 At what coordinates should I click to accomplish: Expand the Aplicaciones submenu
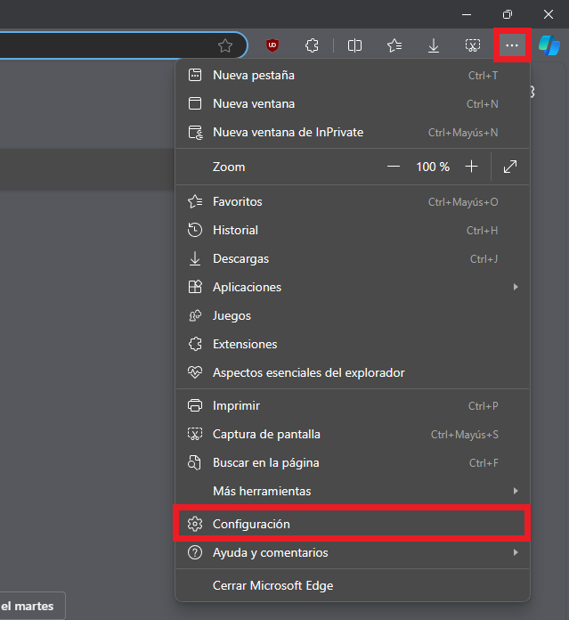353,287
